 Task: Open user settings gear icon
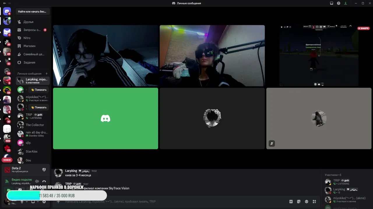click(x=44, y=201)
